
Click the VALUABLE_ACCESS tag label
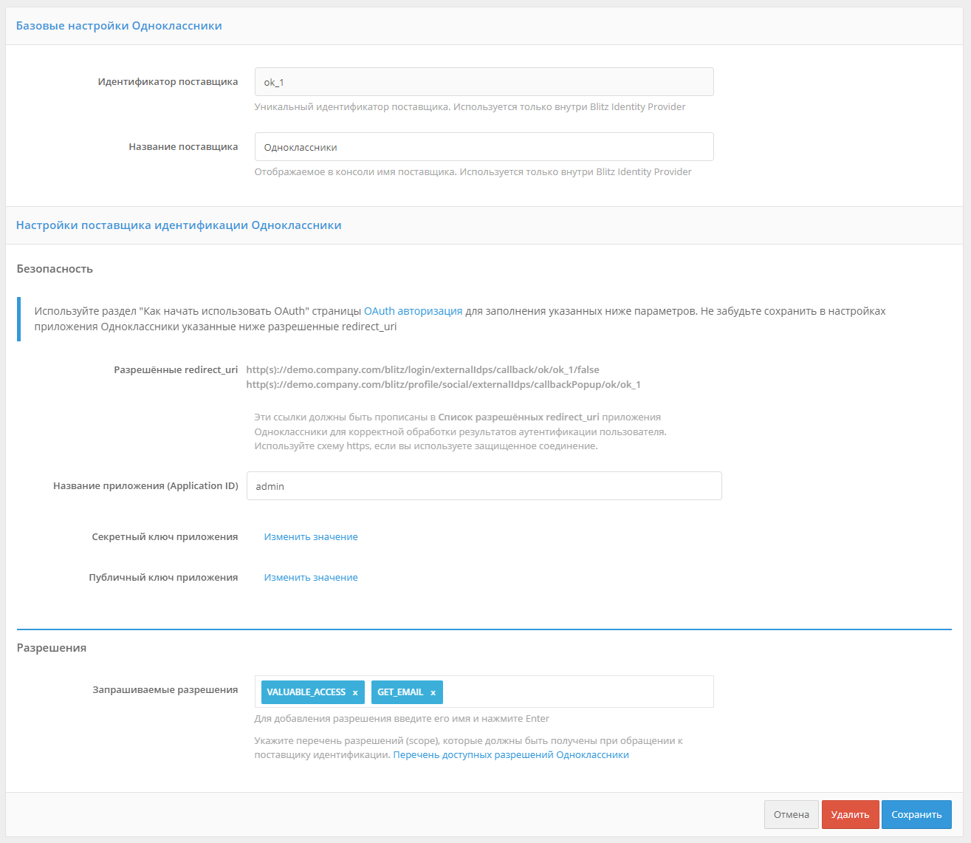click(x=306, y=692)
